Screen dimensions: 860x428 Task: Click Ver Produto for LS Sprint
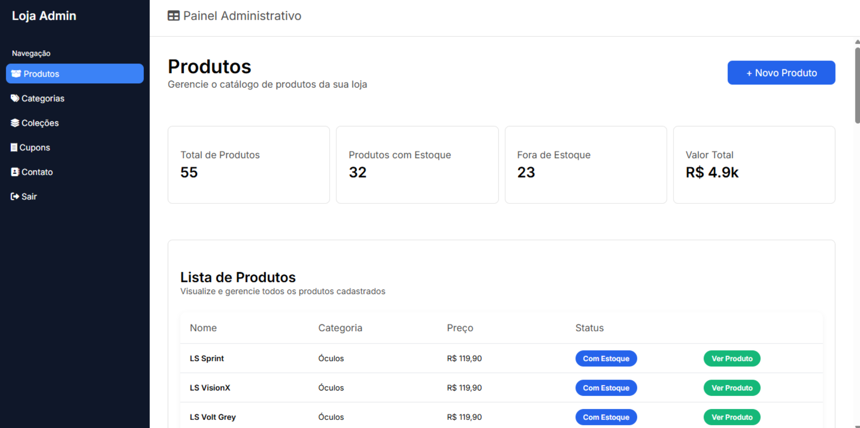(732, 359)
